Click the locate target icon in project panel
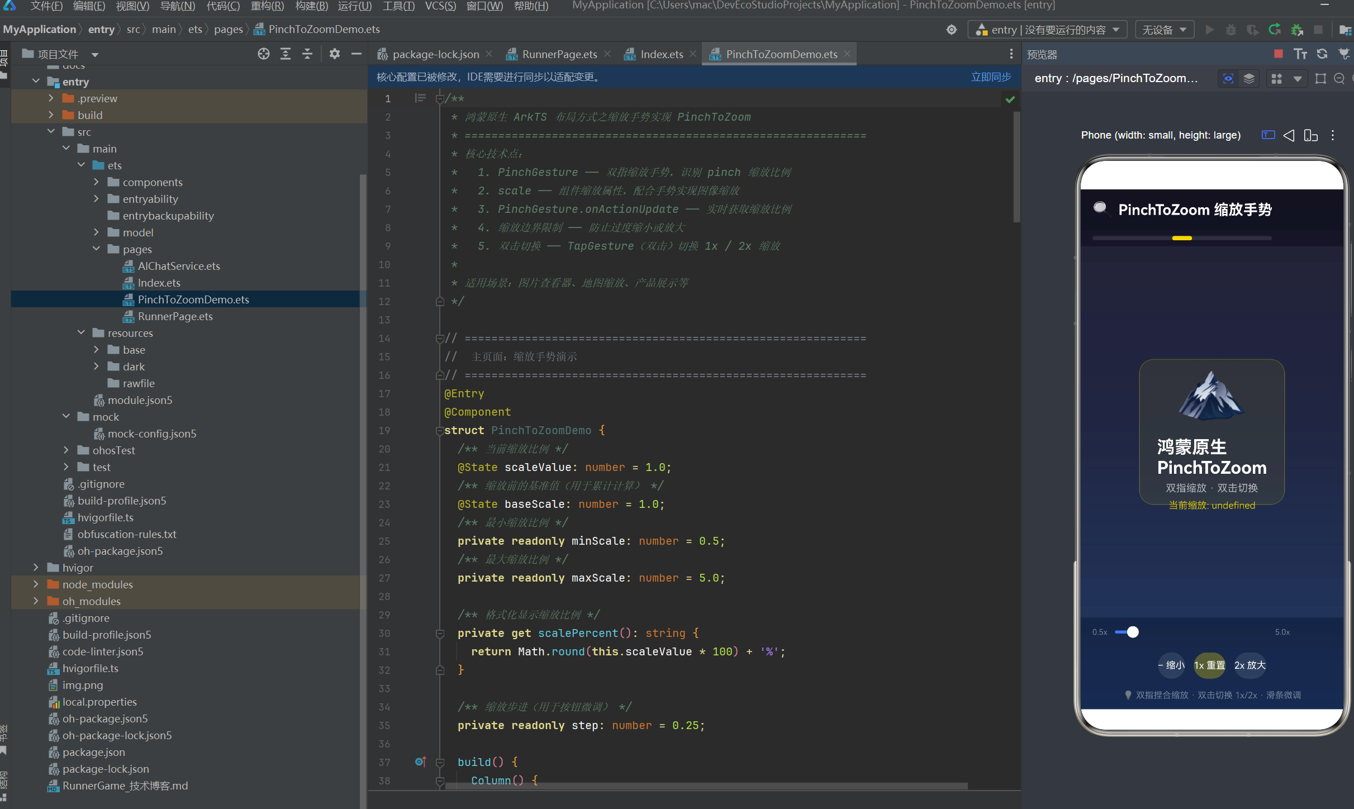The width and height of the screenshot is (1354, 809). [263, 54]
